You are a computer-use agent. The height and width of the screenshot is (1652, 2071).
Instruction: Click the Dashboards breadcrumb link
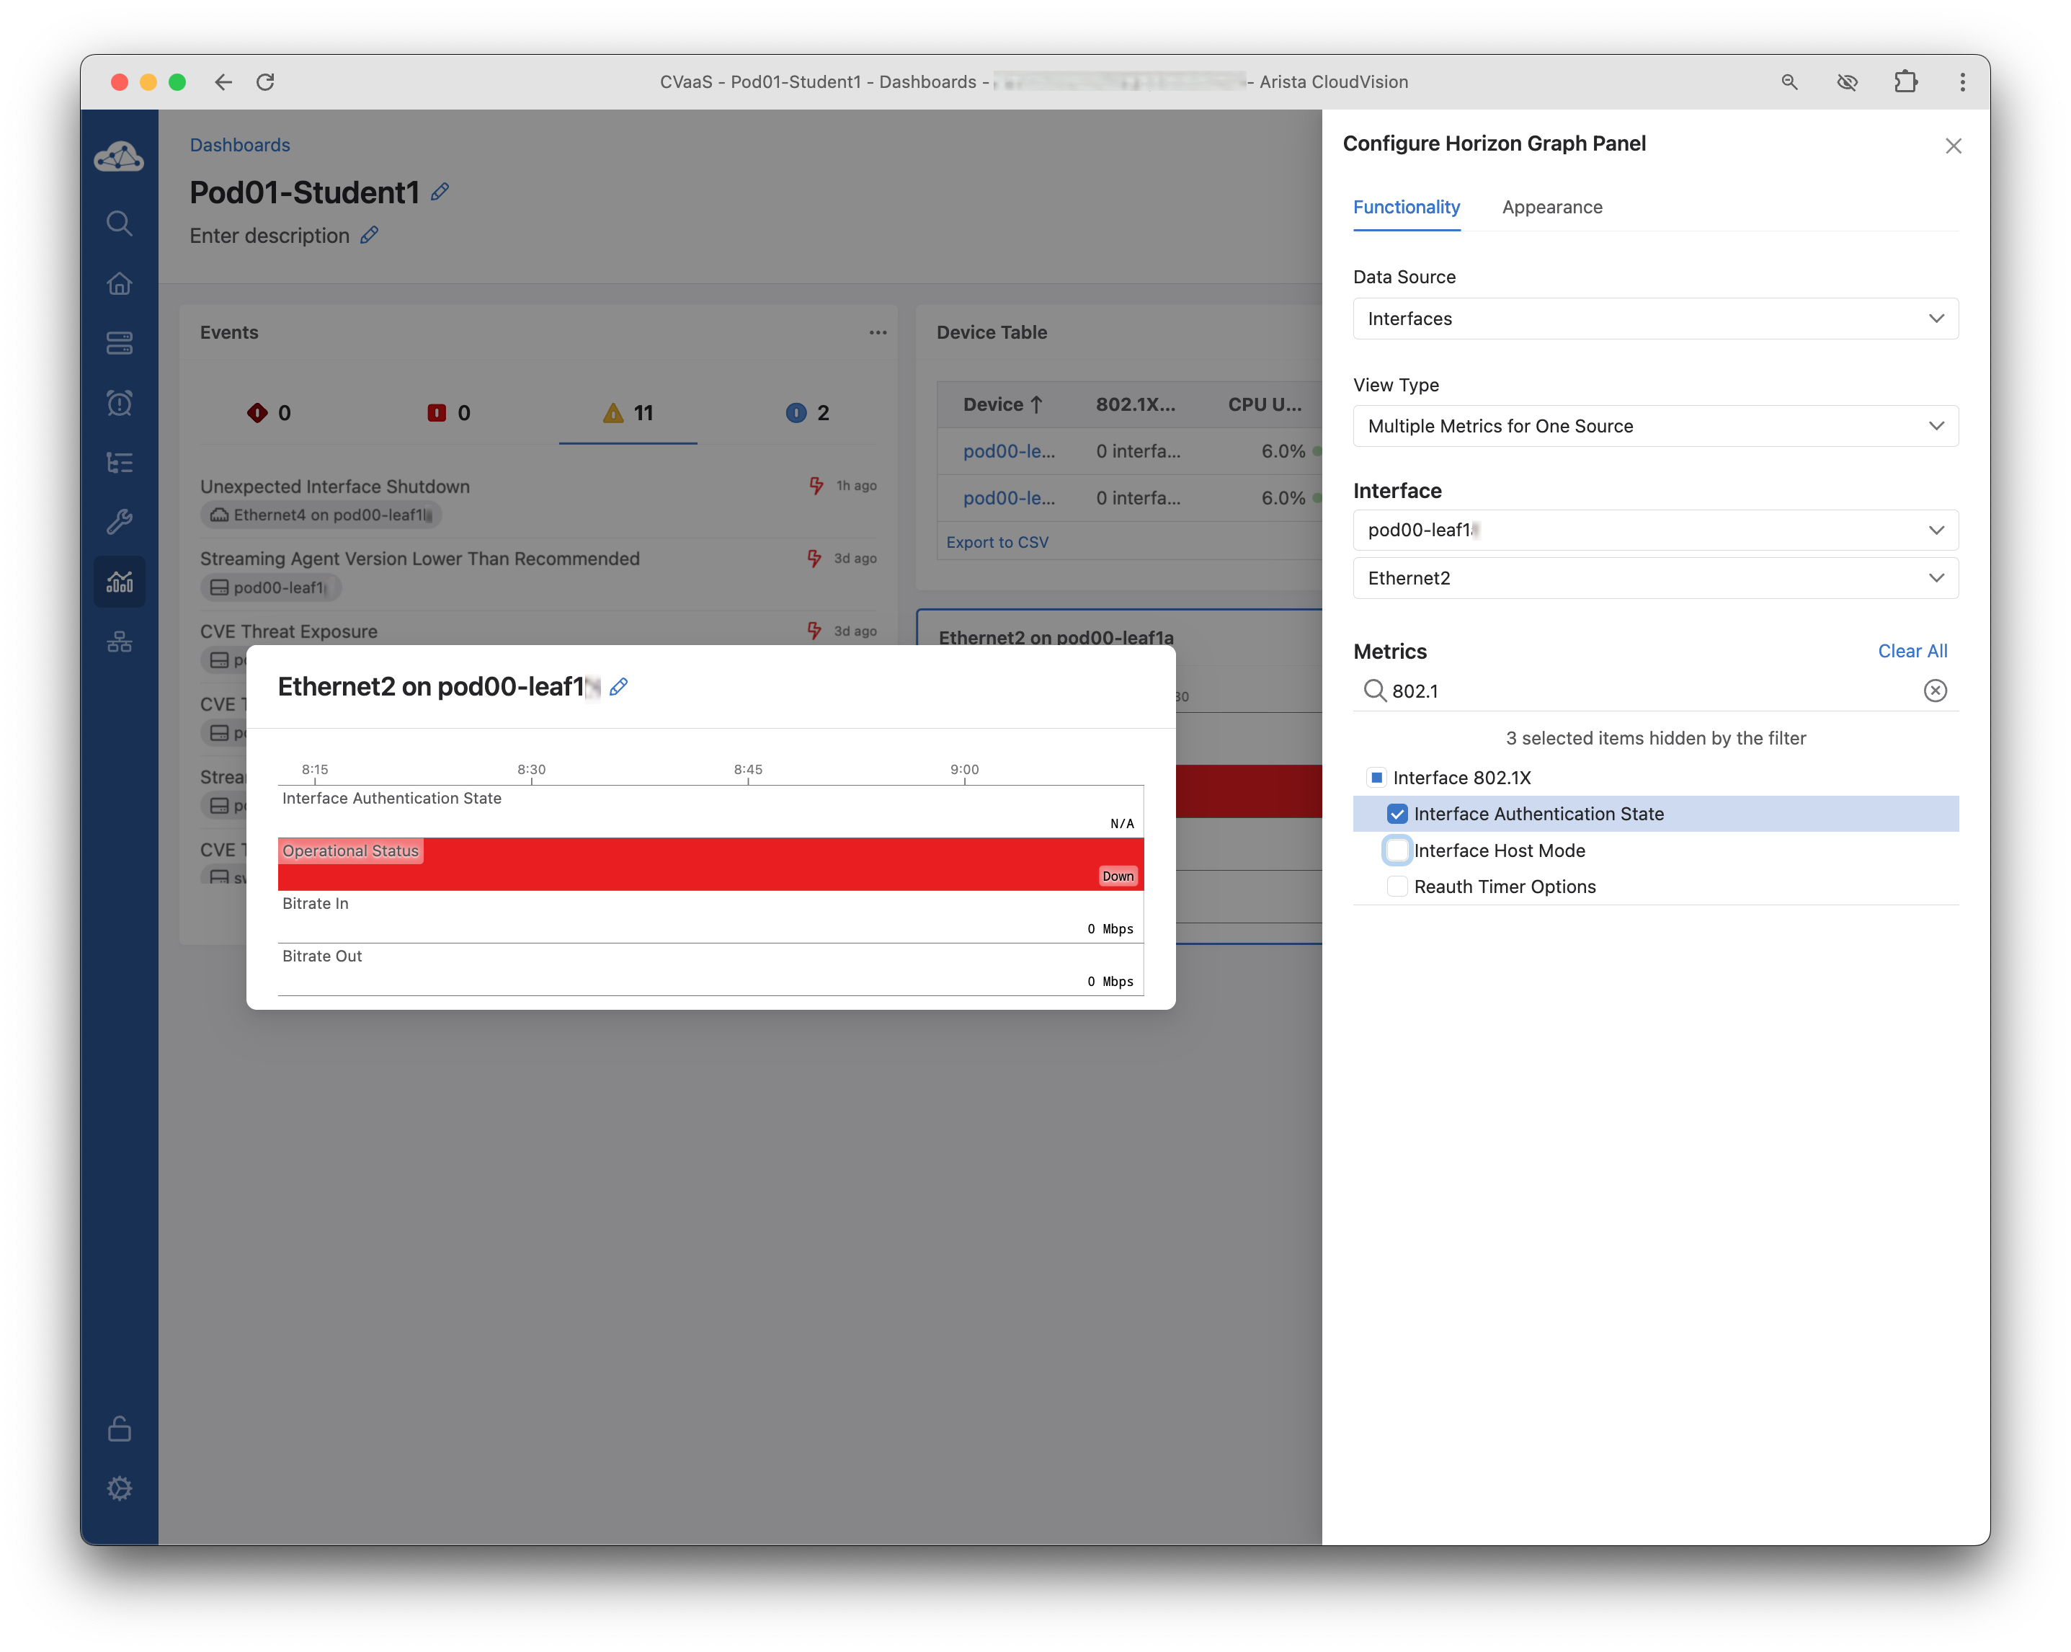tap(239, 145)
